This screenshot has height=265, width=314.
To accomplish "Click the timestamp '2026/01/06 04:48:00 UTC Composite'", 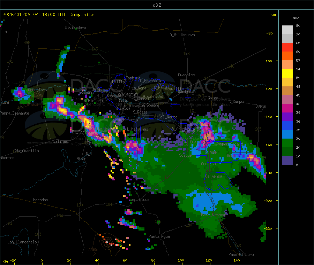I will [x=48, y=15].
